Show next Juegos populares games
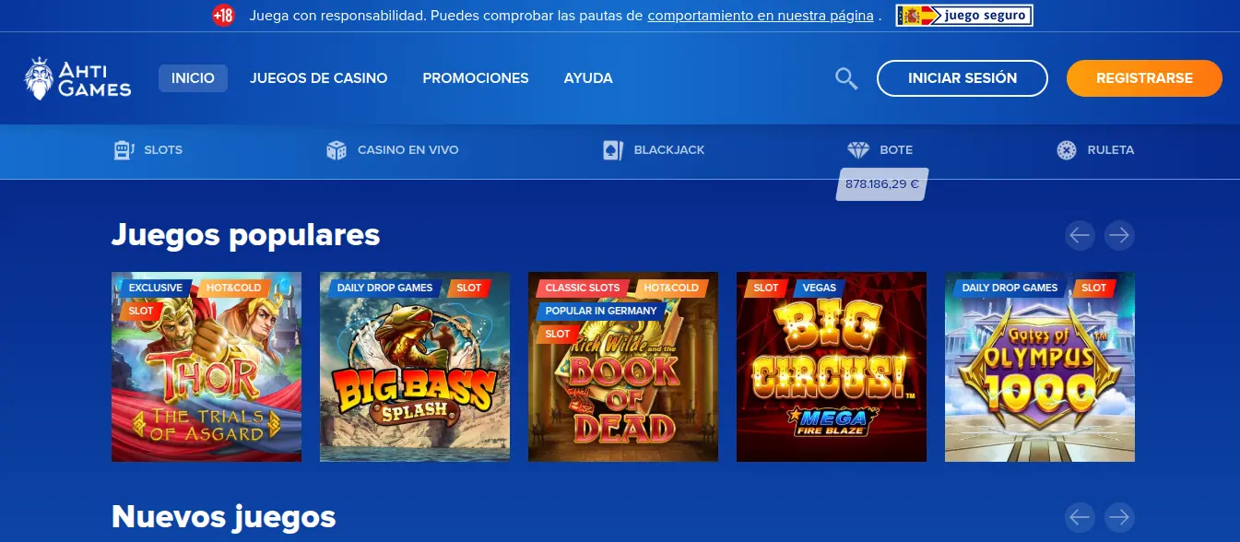Screen dimensions: 1240x542 pyautogui.click(x=1119, y=235)
